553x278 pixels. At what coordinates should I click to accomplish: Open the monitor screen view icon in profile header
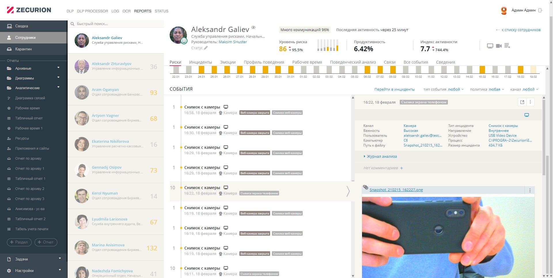(x=490, y=46)
